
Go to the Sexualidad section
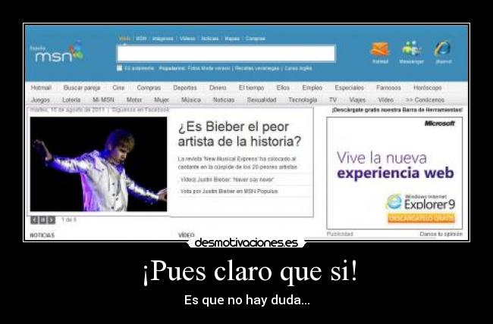262,100
